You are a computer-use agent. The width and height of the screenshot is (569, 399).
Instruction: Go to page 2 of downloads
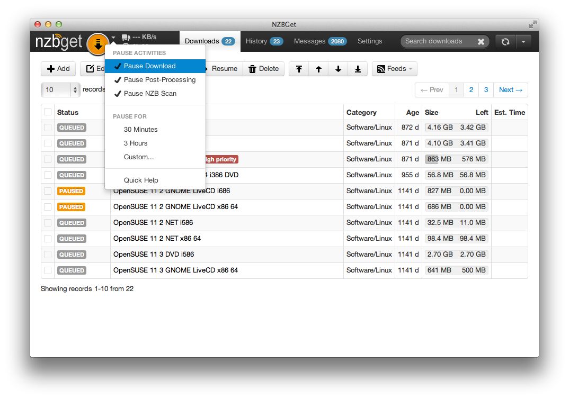coord(471,90)
